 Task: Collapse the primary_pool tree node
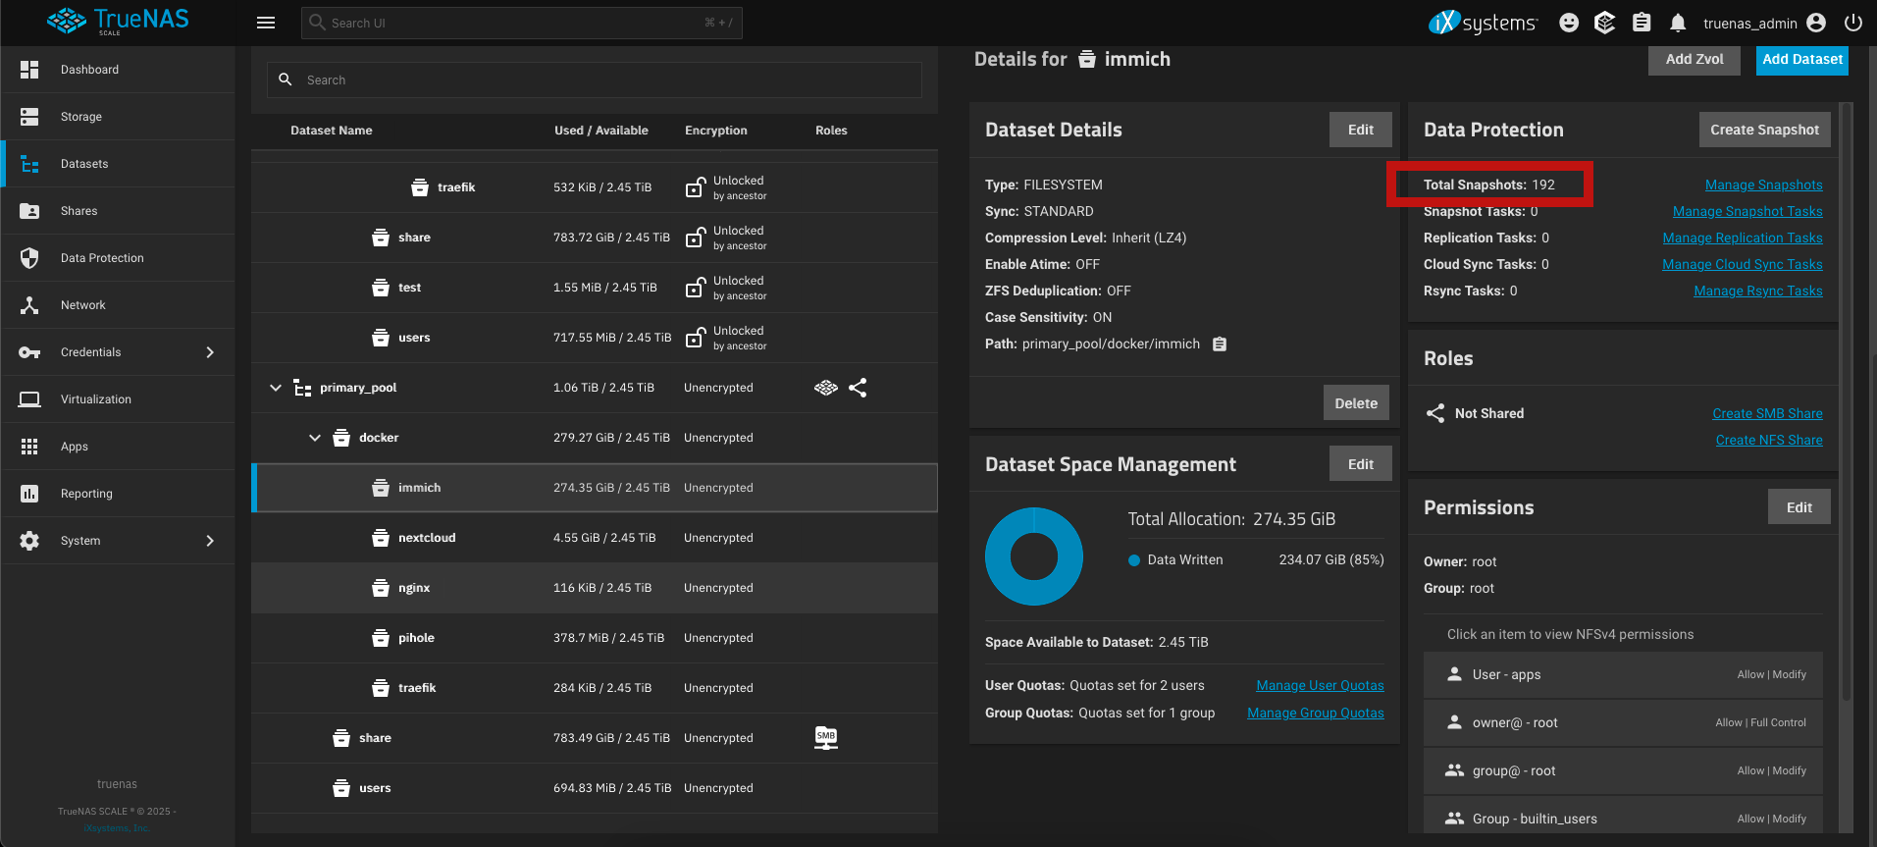(x=276, y=388)
